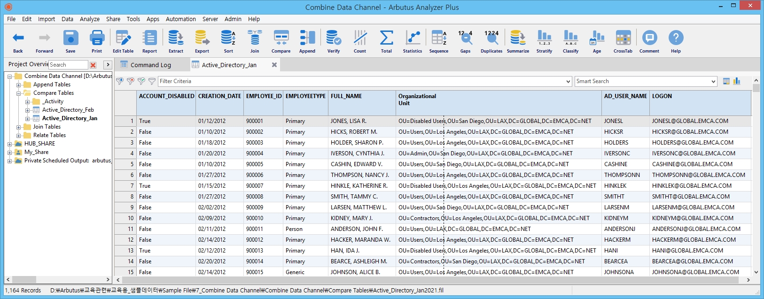Open the Smart Search dropdown arrow
This screenshot has width=764, height=299.
click(x=714, y=81)
